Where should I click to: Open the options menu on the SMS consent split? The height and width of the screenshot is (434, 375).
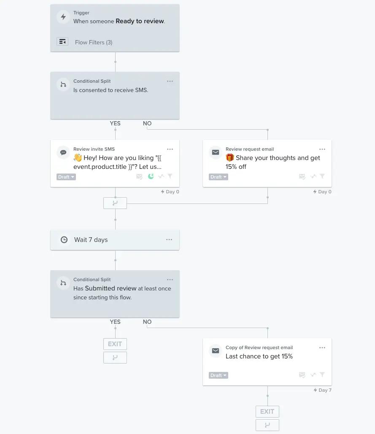coord(170,81)
